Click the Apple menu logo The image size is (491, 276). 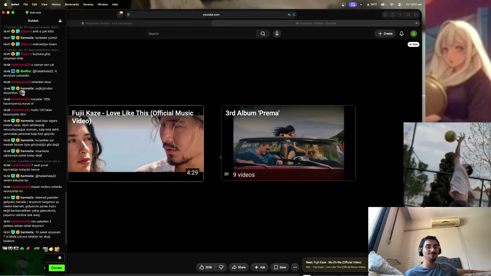[x=5, y=4]
